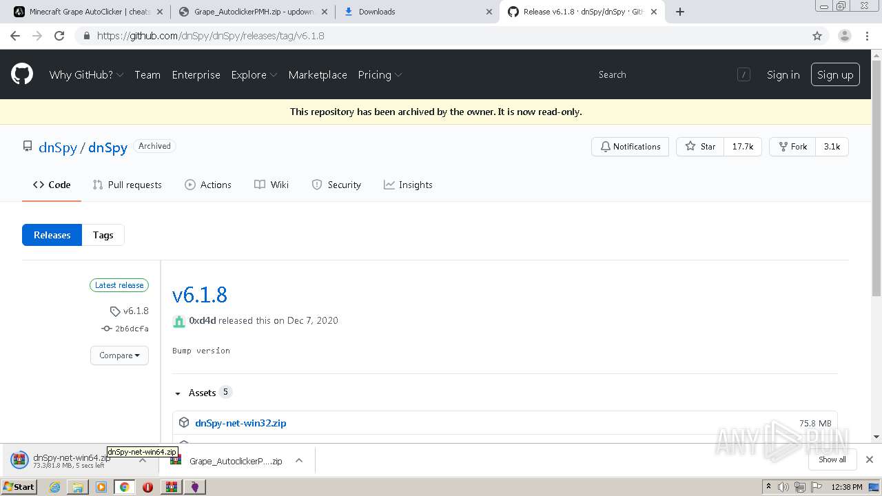View the 17.7k stargazers count
Screen dimensions: 882x496
pyautogui.click(x=743, y=147)
